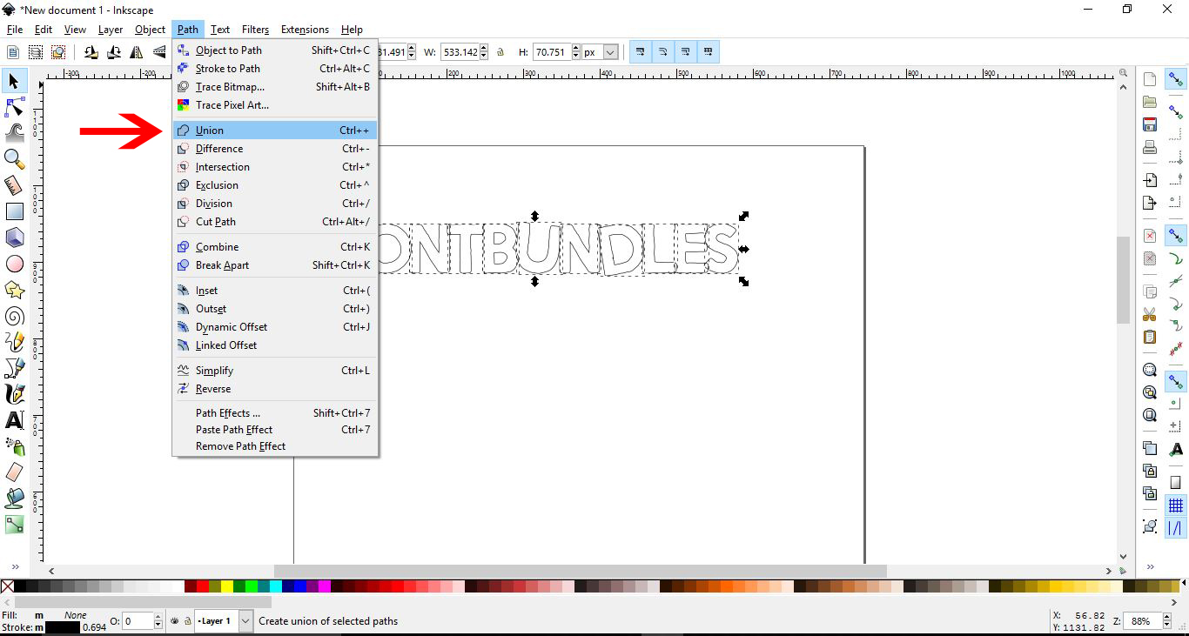Open the Filters menu
Image resolution: width=1189 pixels, height=636 pixels.
pos(256,30)
